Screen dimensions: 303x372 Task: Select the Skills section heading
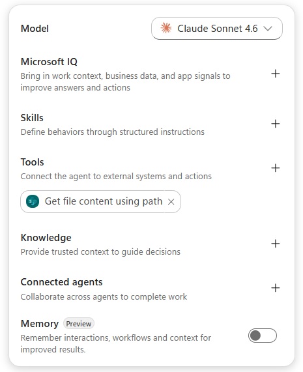(x=32, y=118)
